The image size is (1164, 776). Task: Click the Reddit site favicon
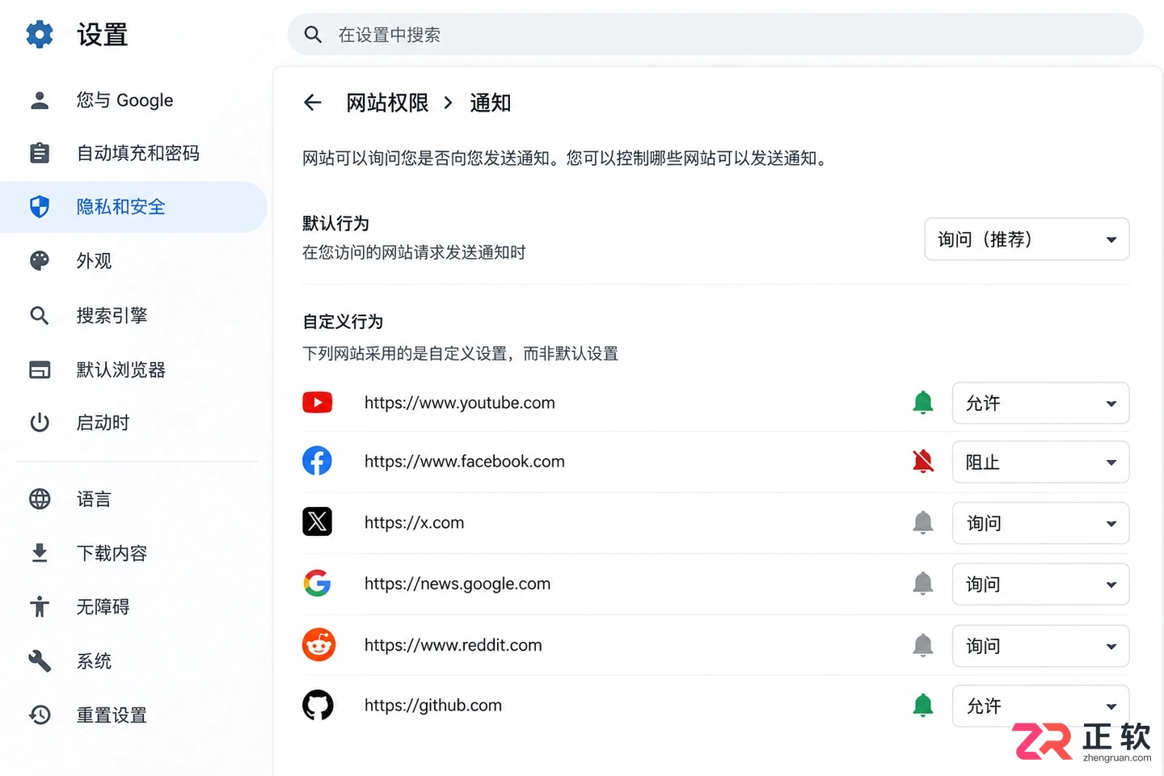pos(318,644)
